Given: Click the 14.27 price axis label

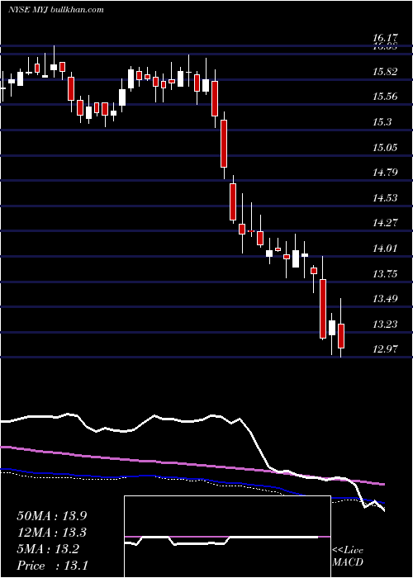Looking at the screenshot, I should click(x=385, y=223).
